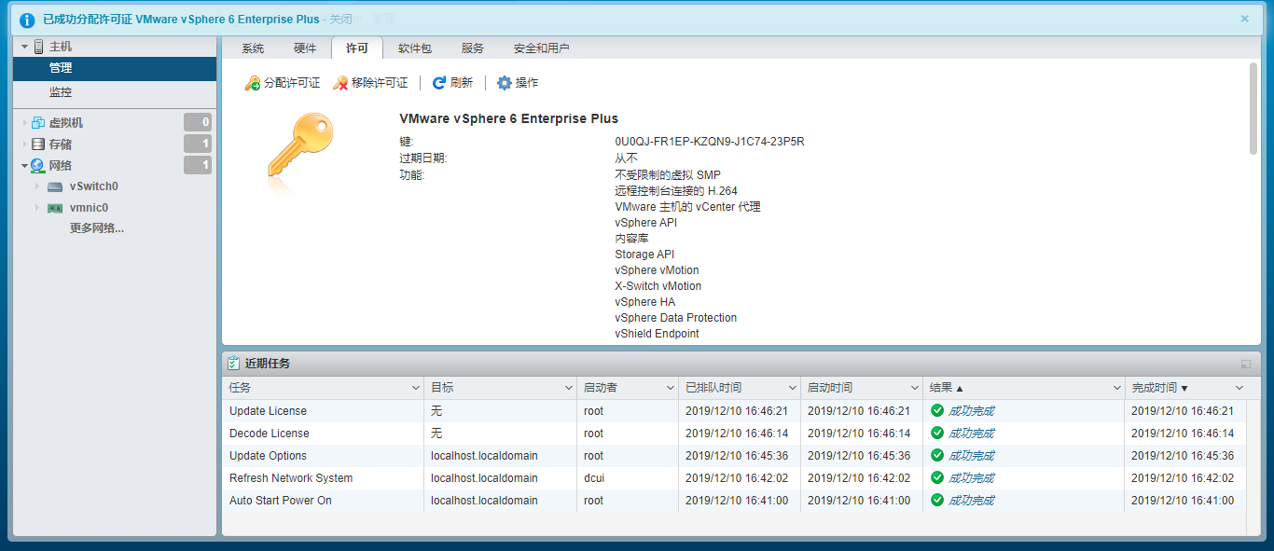This screenshot has width=1274, height=551.
Task: Click the blue info icon in notification
Action: (x=27, y=20)
